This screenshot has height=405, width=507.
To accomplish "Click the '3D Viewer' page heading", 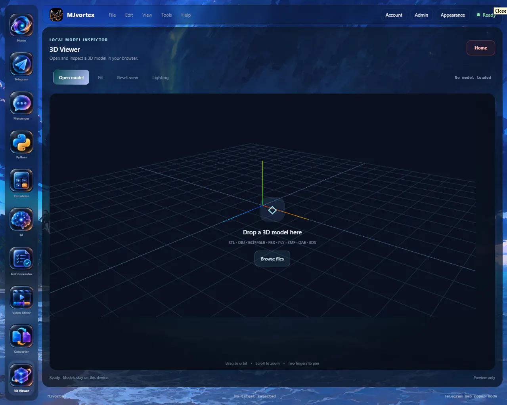I will pyautogui.click(x=65, y=49).
